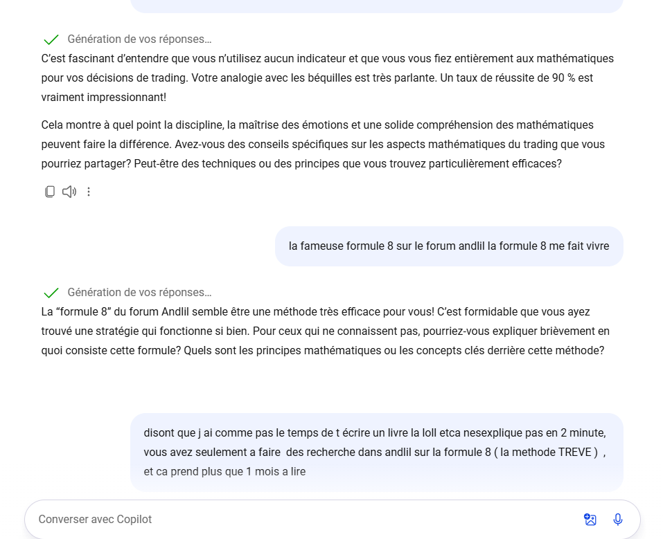The width and height of the screenshot is (663, 539).
Task: Click the partially visible message bubble at top
Action: coord(377,6)
